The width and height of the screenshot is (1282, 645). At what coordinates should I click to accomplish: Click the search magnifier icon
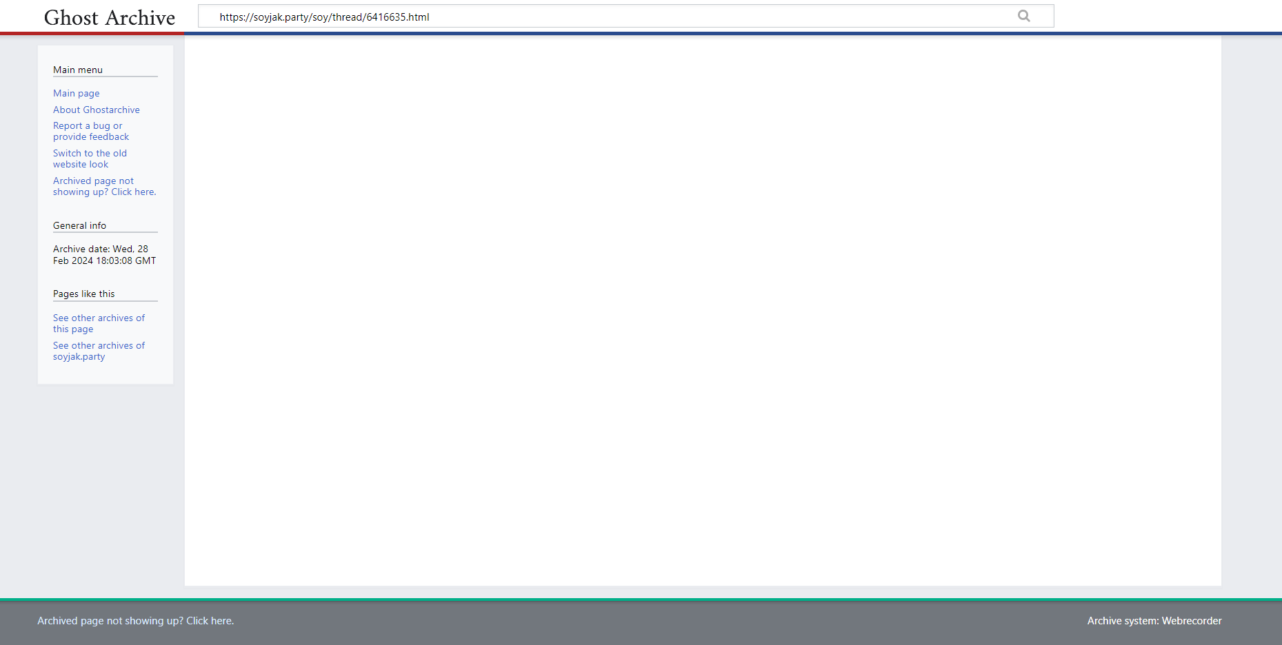click(x=1024, y=16)
